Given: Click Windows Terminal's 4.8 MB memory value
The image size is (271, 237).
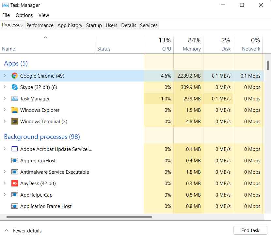Looking at the screenshot, I should [x=193, y=121].
